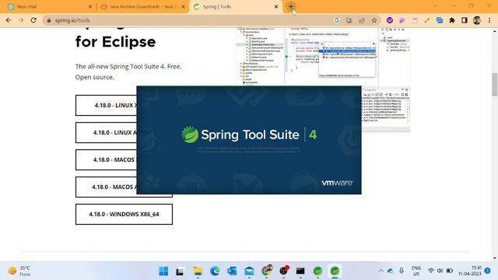Click the Google icon in the address bar
The image size is (498, 280).
coord(337,20)
